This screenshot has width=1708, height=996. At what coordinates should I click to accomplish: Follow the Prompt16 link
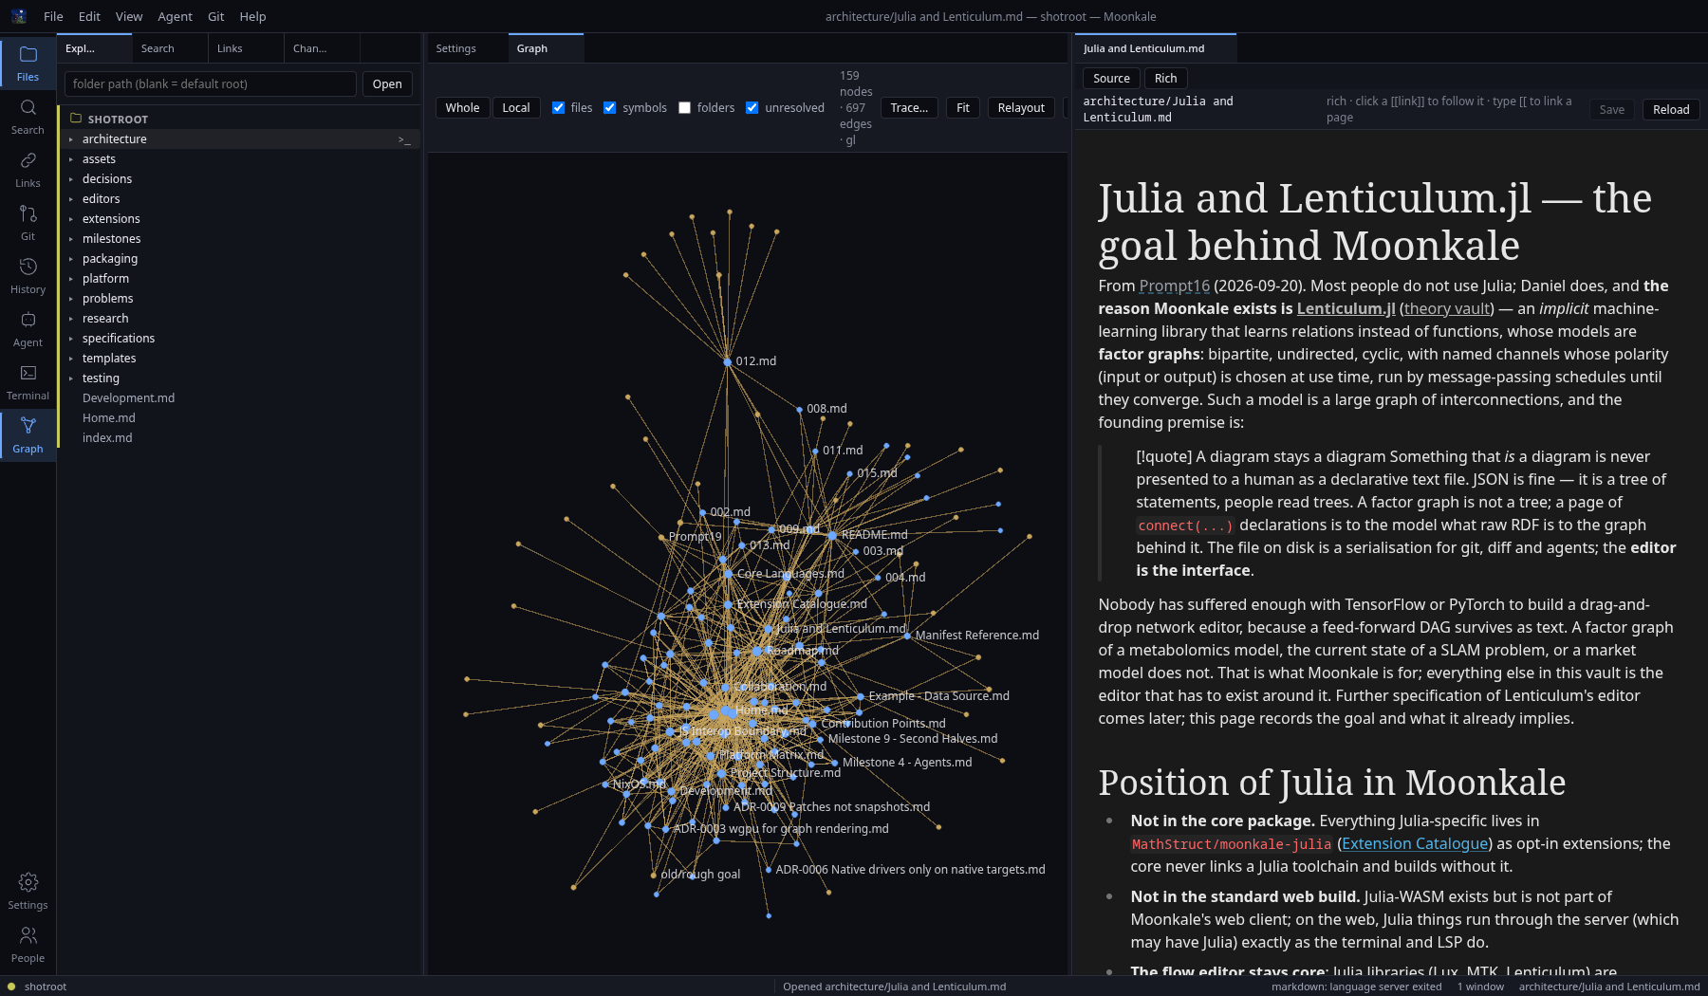(1175, 286)
